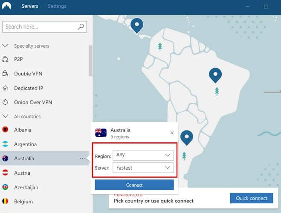Click the Quick connect button
Viewport: 281px width, 213px height.
point(252,198)
